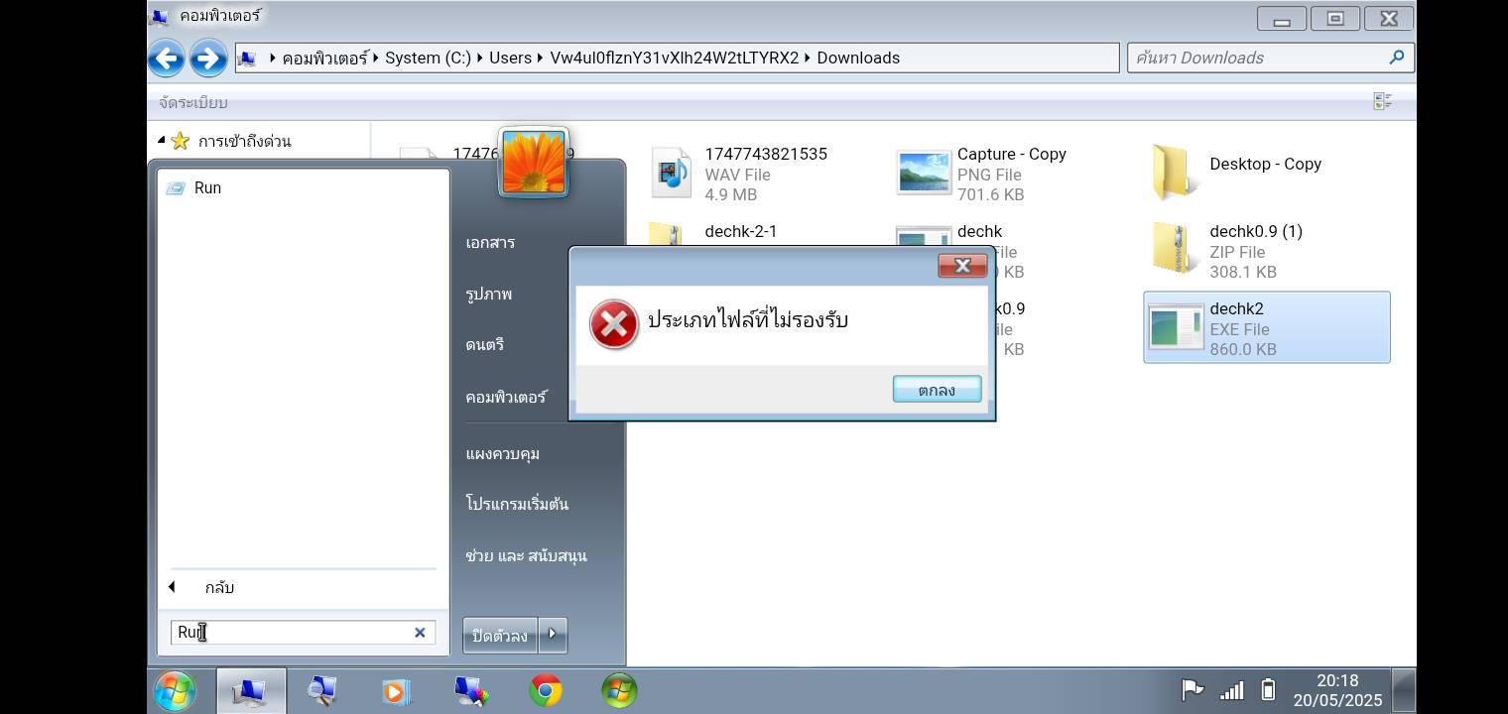
Task: Select the Capture - Copy PNG thumbnail
Action: pyautogui.click(x=924, y=174)
